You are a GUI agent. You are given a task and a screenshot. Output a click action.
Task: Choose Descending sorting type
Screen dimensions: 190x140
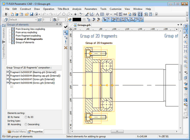[26, 124]
